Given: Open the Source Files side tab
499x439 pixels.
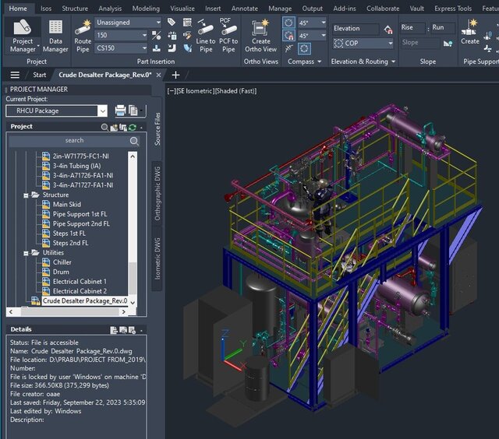Looking at the screenshot, I should 157,129.
